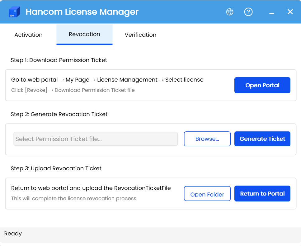Click the Open Portal button
The height and width of the screenshot is (246, 301).
tap(262, 85)
